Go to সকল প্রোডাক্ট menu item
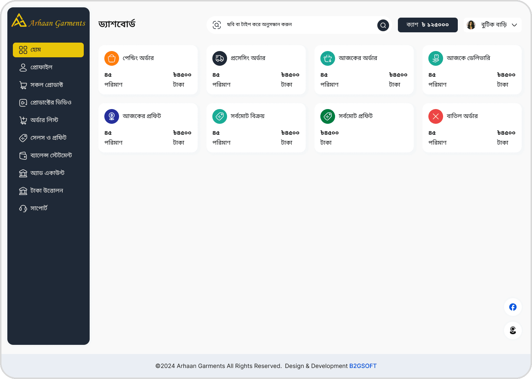 click(47, 85)
